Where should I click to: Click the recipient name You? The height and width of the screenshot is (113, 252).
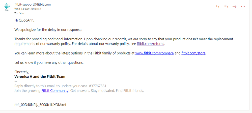pos(22,13)
